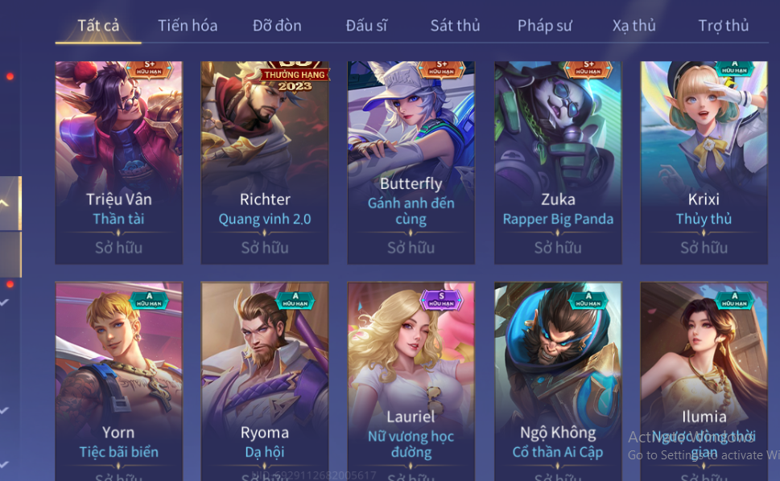780x481 pixels.
Task: Click the A badge on Krixi card
Action: coord(734,68)
